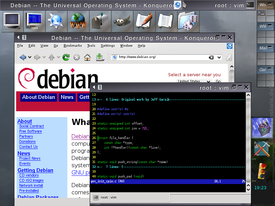Open the Partners sidebar link
Image resolution: width=275 pixels, height=206 pixels.
pos(26,136)
